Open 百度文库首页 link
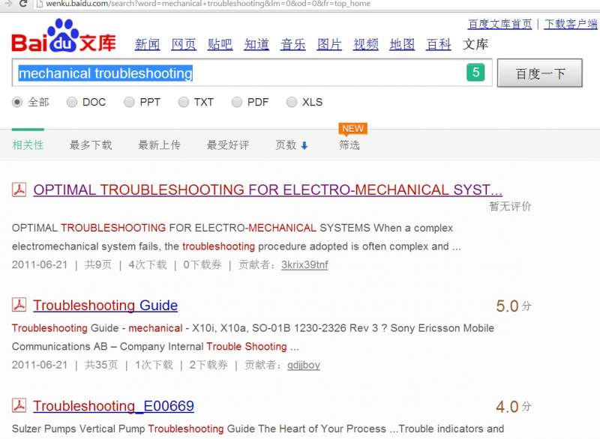This screenshot has height=439, width=600. [499, 24]
